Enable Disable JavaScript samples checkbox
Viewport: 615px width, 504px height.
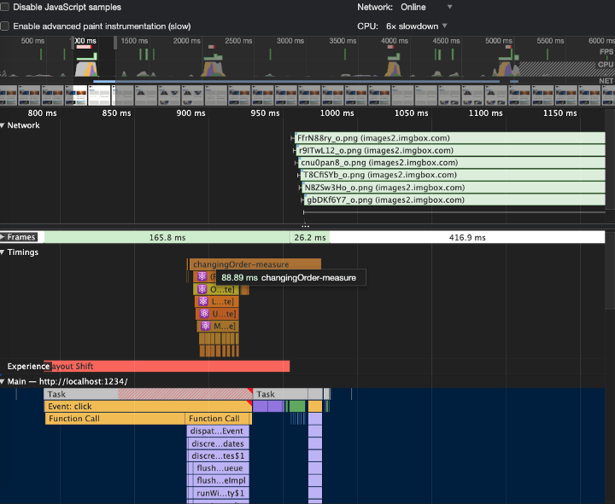click(x=5, y=7)
